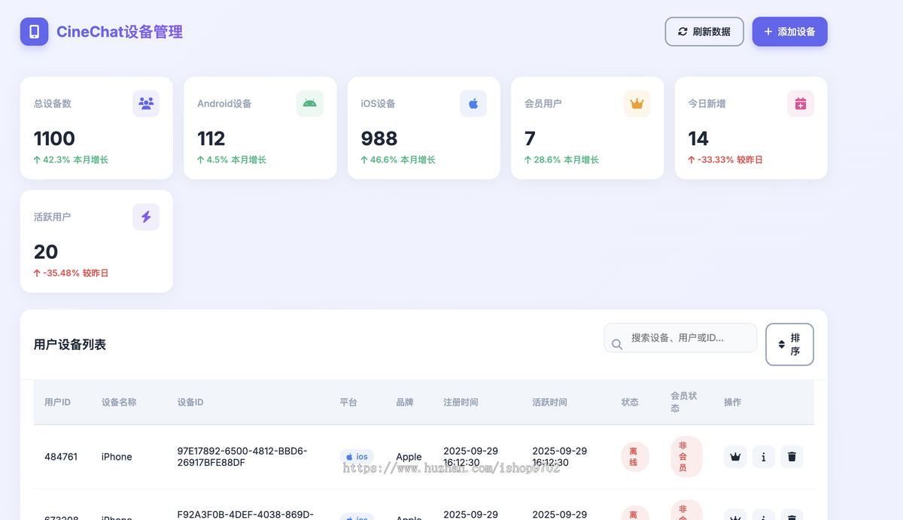The width and height of the screenshot is (903, 520).
Task: Click the search magnifier icon
Action: (617, 344)
